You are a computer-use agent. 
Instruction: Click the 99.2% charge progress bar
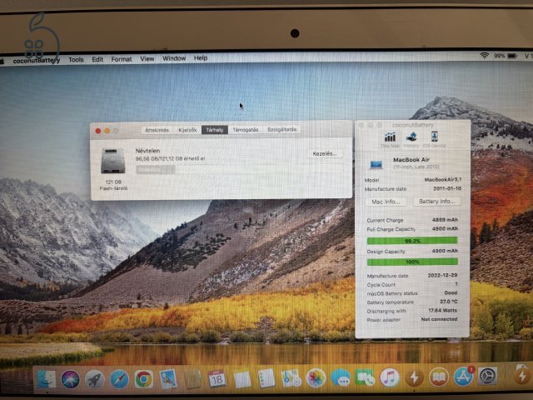[412, 241]
